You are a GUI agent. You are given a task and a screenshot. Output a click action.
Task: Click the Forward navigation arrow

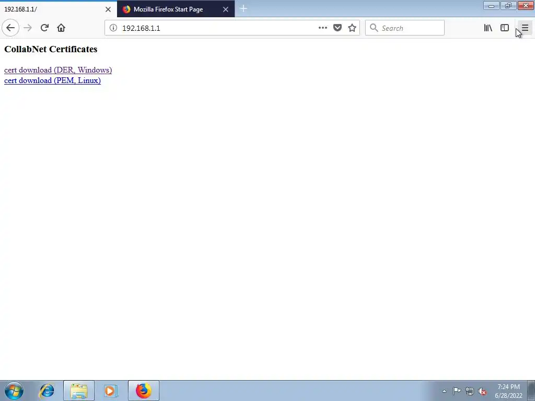pos(28,28)
